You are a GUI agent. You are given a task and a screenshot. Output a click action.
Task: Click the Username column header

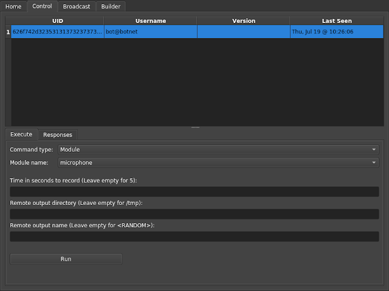coord(151,21)
